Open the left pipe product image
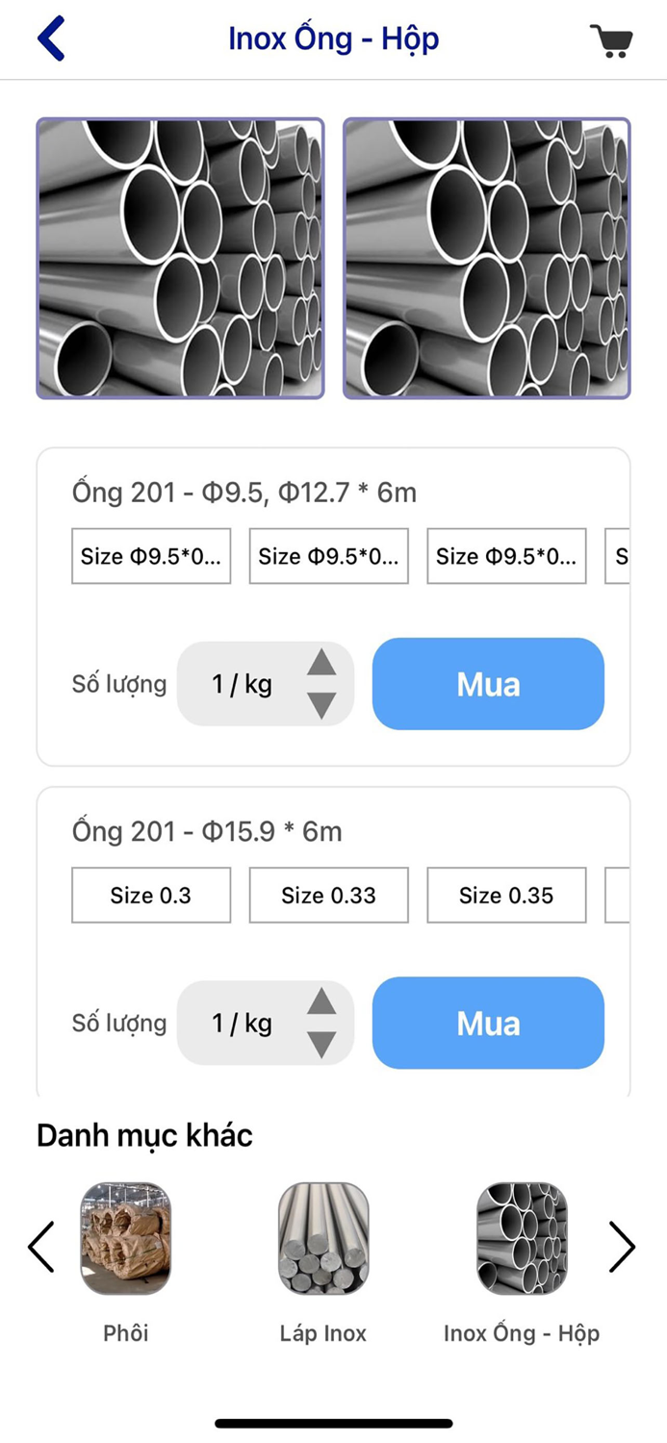Viewport: 667px width, 1443px height. pos(180,258)
